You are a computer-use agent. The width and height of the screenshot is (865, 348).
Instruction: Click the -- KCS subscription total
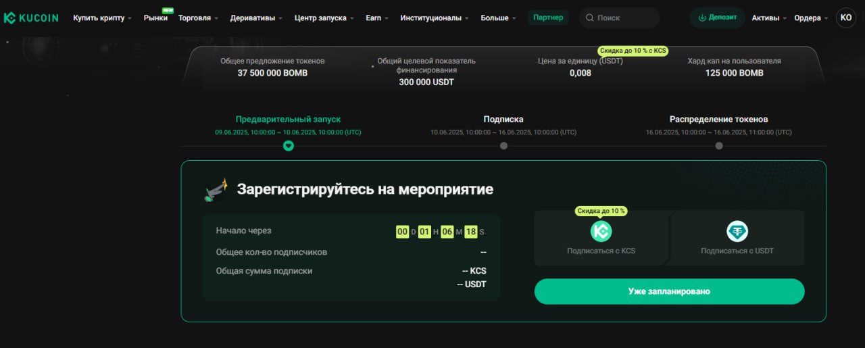point(474,271)
